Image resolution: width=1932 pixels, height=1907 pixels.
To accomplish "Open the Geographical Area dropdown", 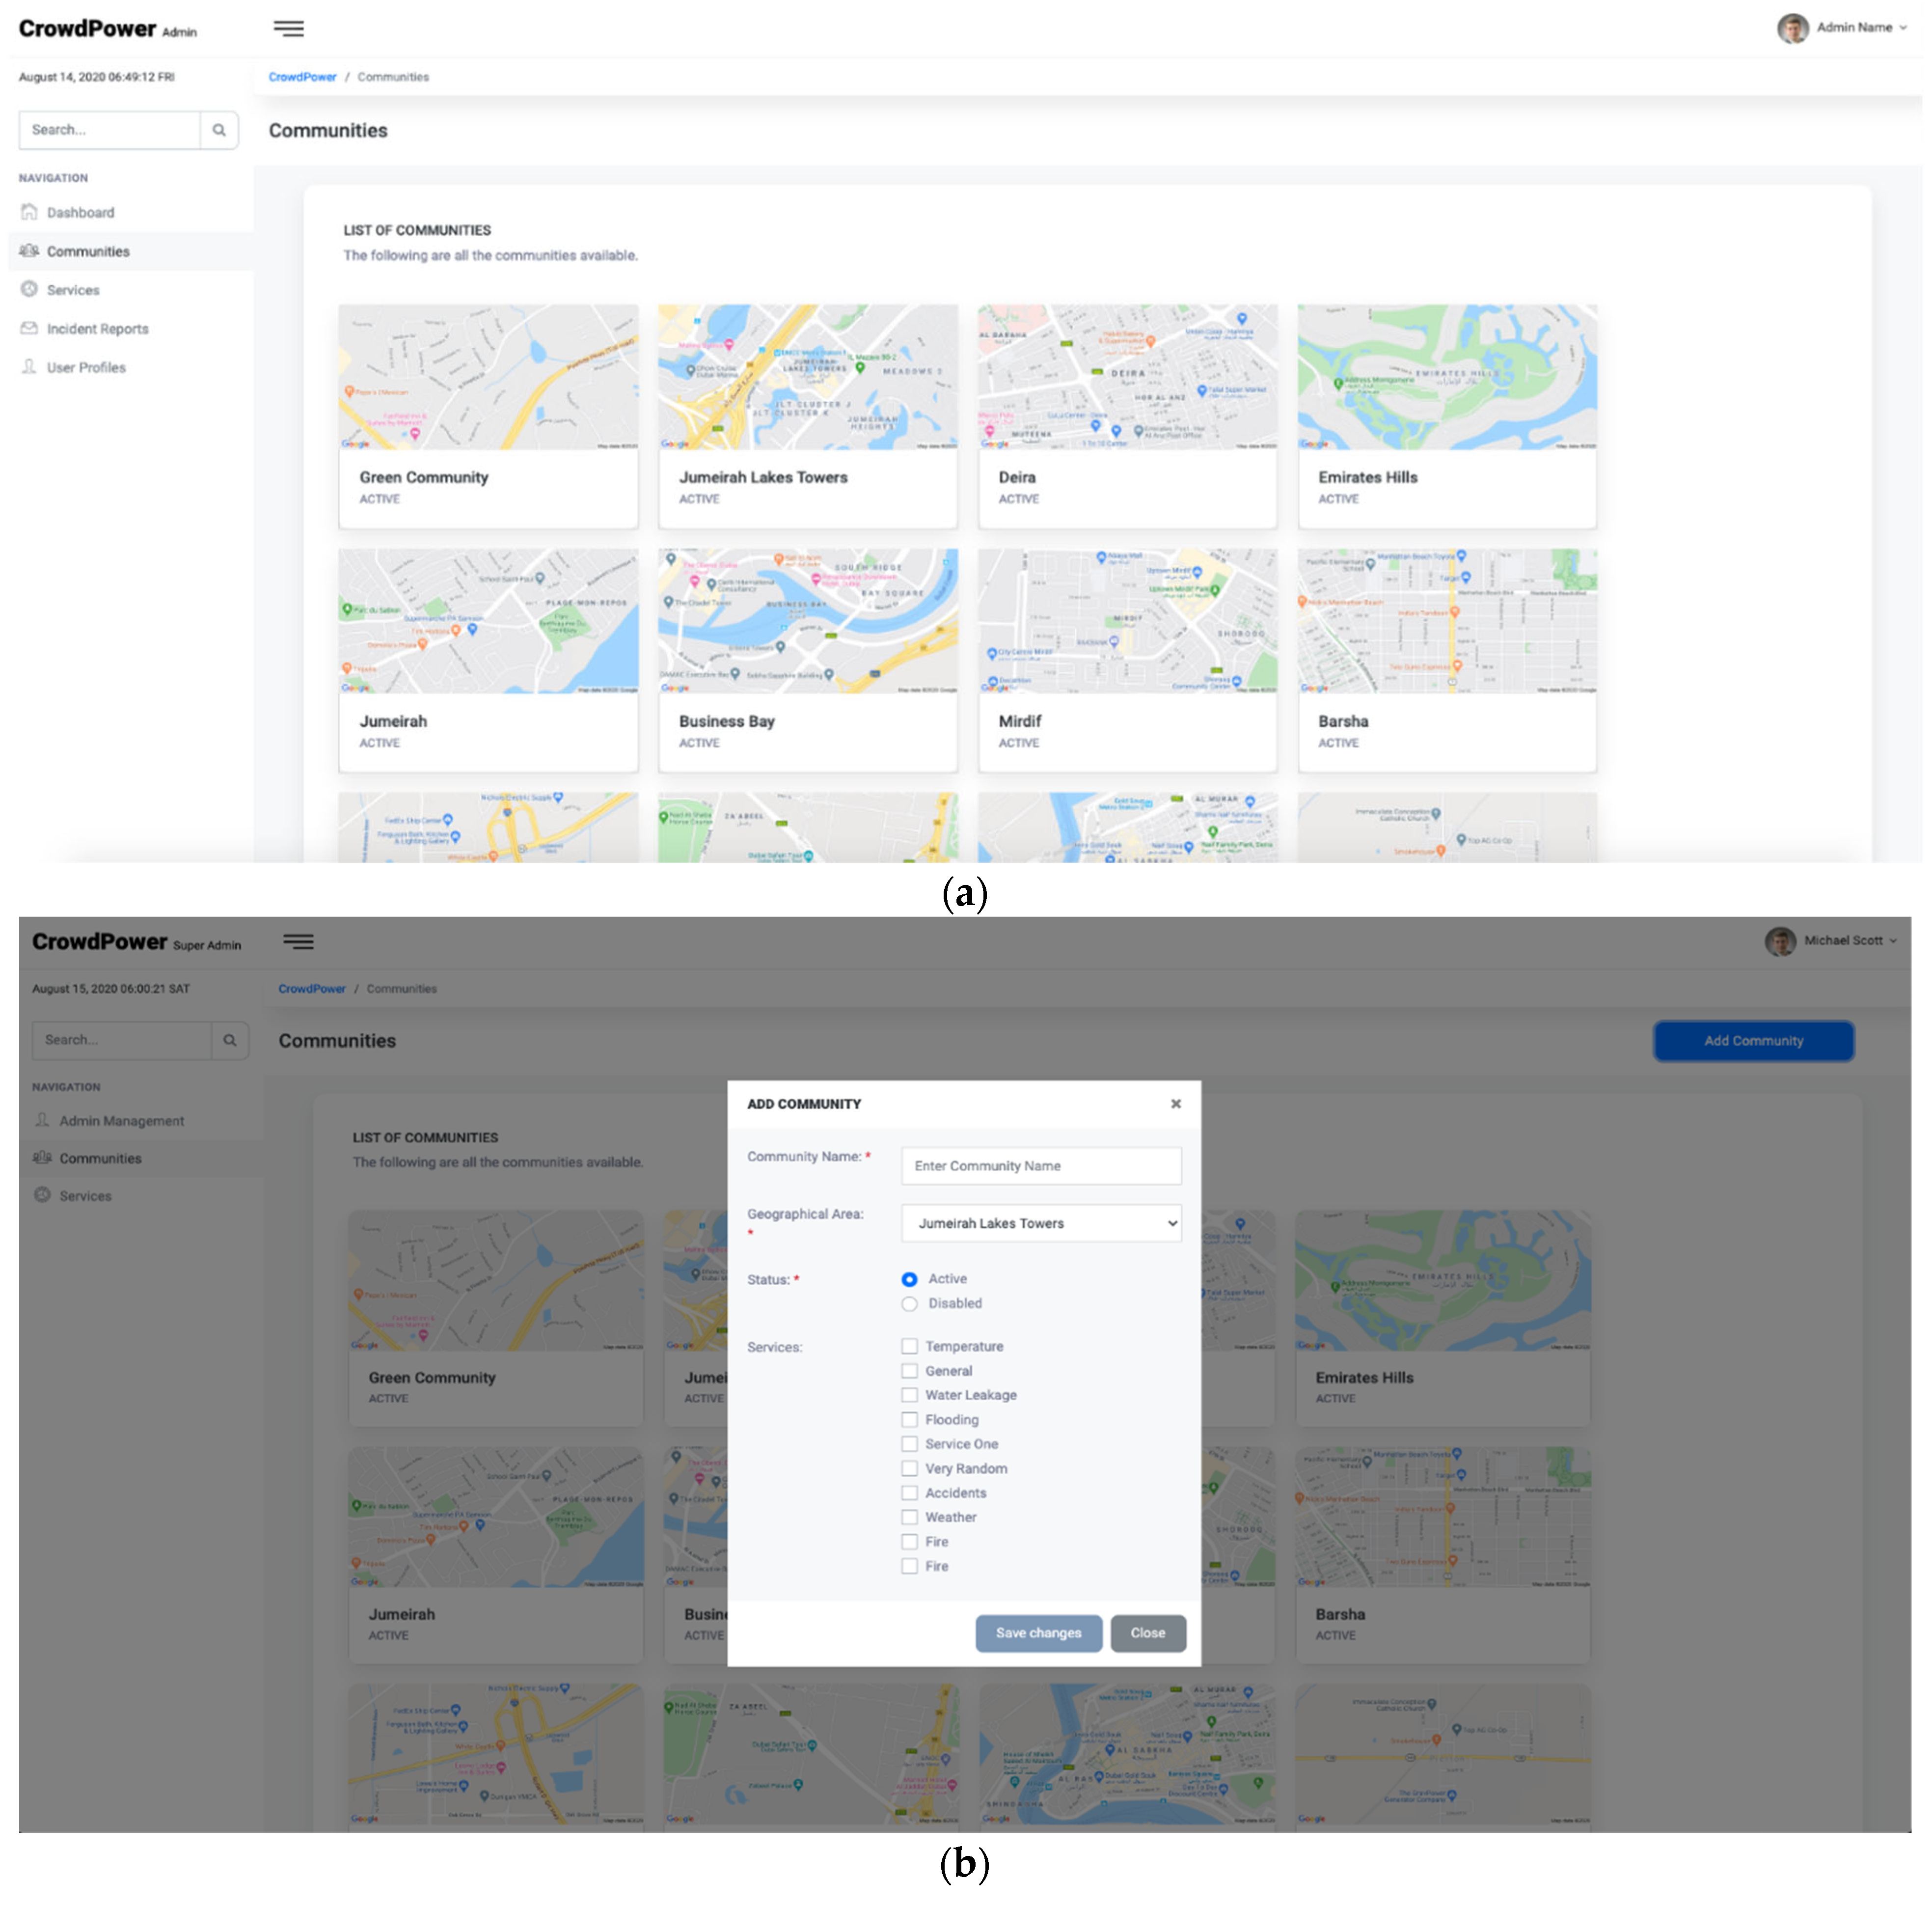I will click(1041, 1224).
